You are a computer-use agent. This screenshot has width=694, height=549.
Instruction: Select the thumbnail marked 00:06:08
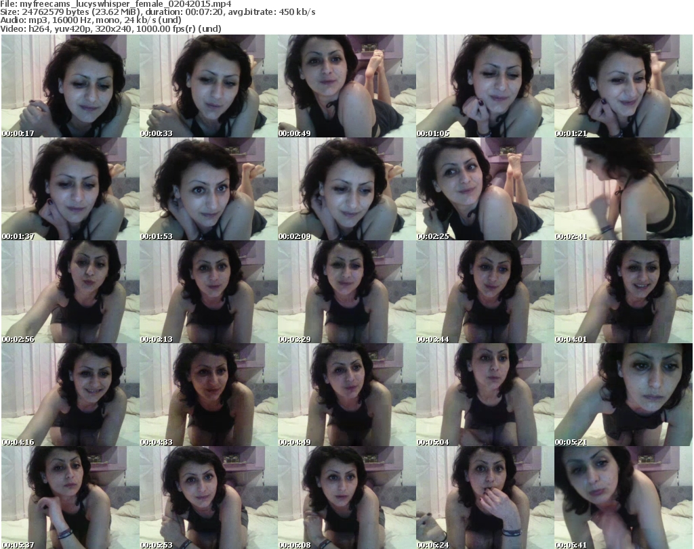pos(346,498)
